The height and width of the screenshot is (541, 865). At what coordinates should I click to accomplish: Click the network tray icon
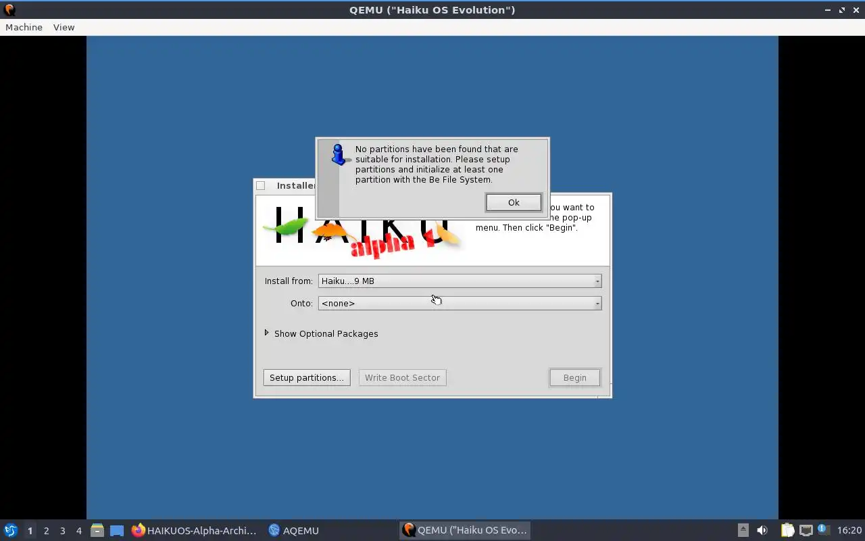click(x=806, y=530)
